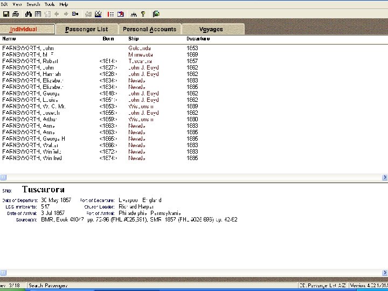Viewport: 388px width, 291px height.
Task: Open the Personal Accounts tab
Action: point(149,29)
